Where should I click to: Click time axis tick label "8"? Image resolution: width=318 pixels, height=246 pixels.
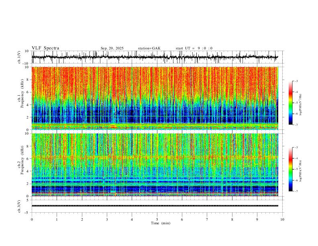coord(232,219)
